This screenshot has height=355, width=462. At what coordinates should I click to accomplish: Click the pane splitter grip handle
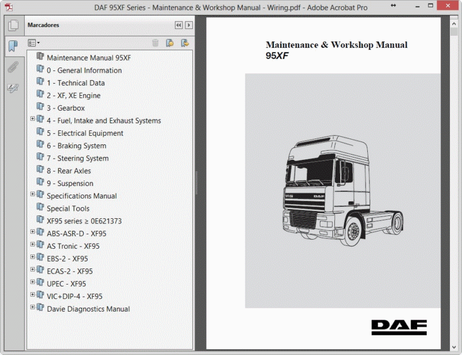(x=196, y=182)
